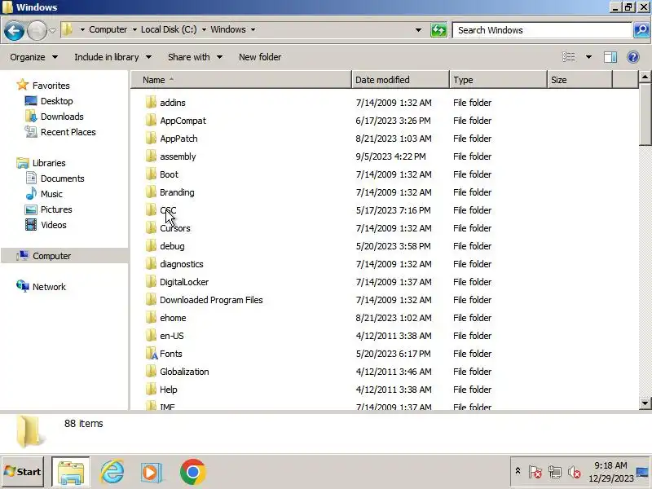
Task: Sort by the Type column header
Action: tap(498, 80)
